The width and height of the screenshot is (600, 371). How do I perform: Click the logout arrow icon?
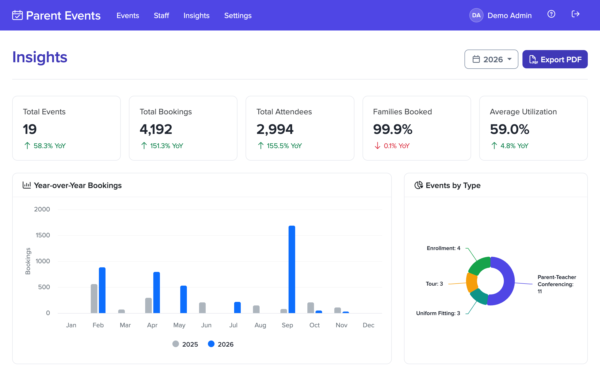pos(575,14)
